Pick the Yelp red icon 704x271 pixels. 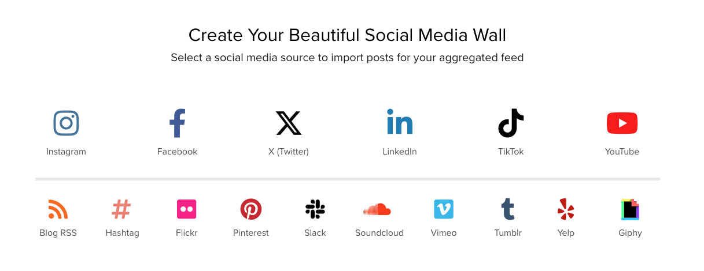[x=566, y=209]
